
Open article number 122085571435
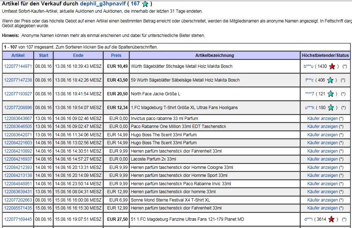click(x=18, y=208)
